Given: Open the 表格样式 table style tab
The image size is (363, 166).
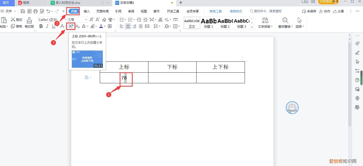Looking at the screenshot, I should 235,11.
